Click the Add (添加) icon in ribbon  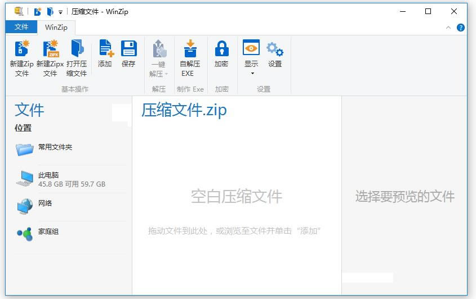pos(106,48)
